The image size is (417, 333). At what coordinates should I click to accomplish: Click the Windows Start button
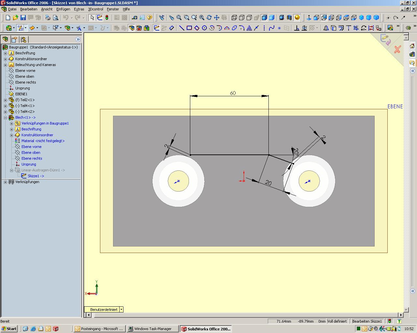tap(9, 329)
